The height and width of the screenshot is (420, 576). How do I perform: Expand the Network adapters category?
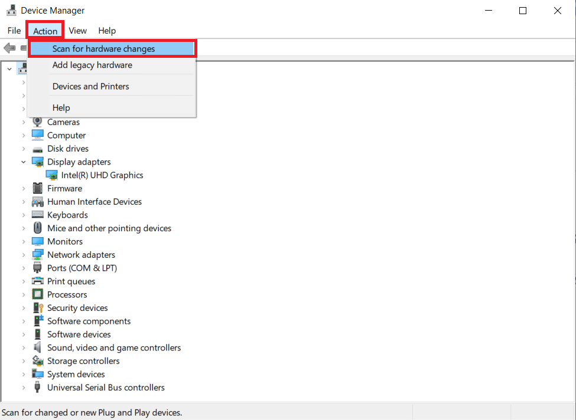(x=24, y=255)
